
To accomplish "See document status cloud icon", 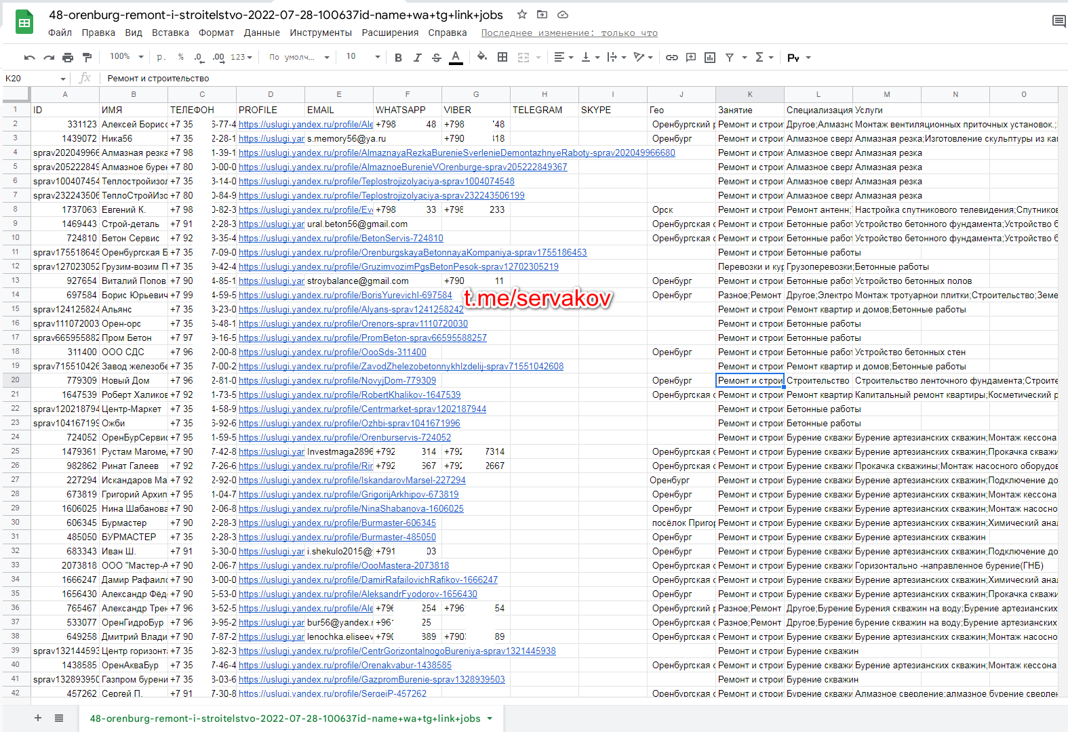I will (563, 14).
